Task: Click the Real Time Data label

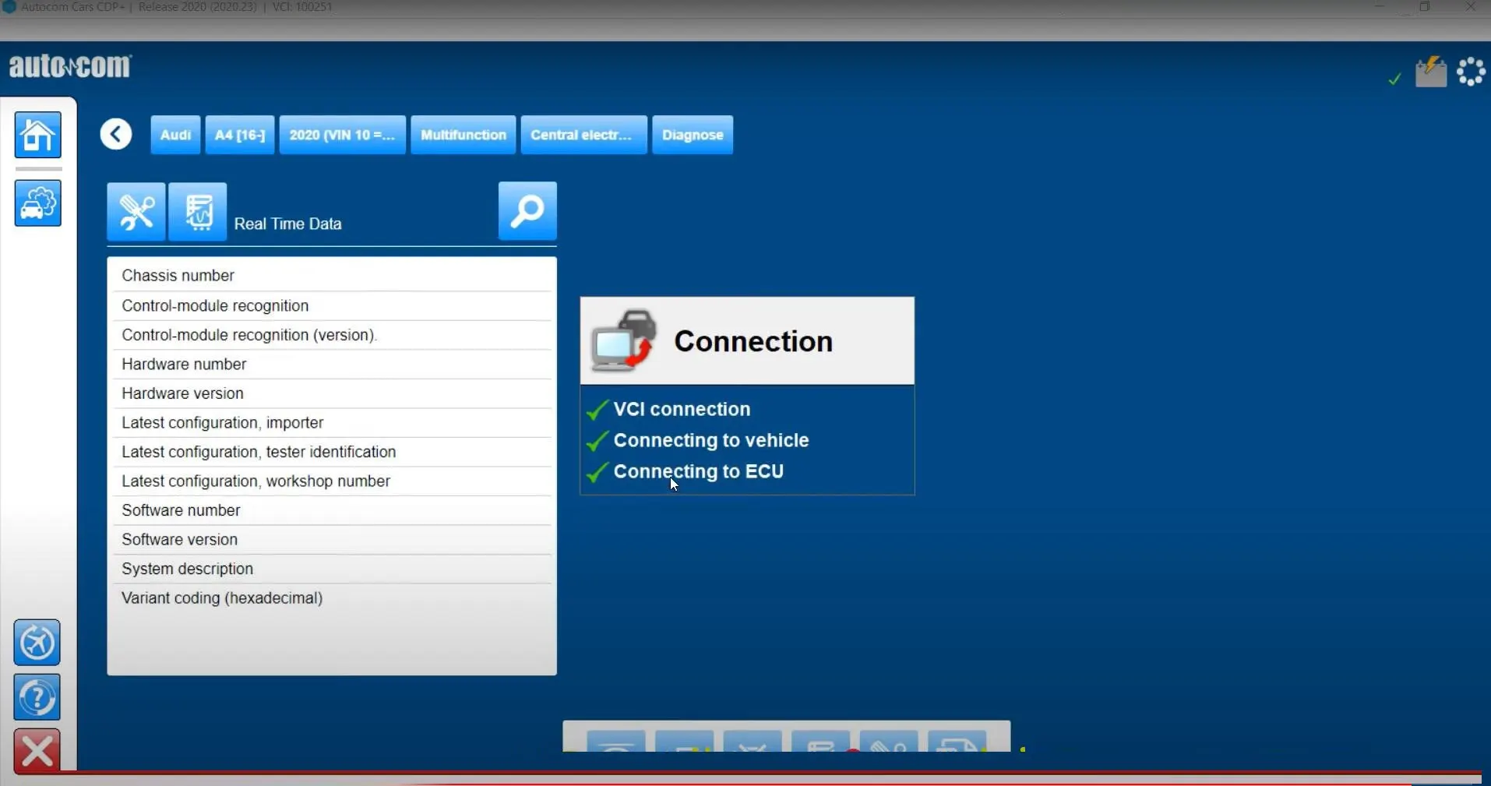Action: (x=287, y=224)
